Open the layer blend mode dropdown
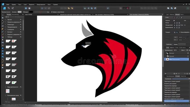The width and height of the screenshot is (190, 107). click(x=183, y=50)
